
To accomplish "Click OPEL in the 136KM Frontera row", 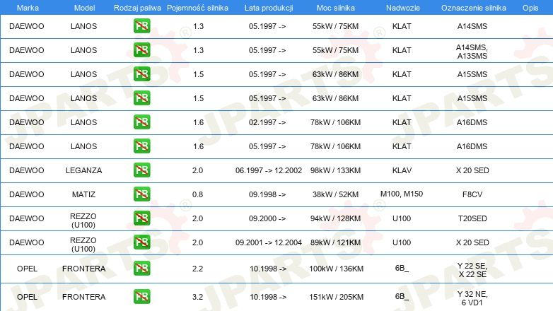I will pos(27,269).
